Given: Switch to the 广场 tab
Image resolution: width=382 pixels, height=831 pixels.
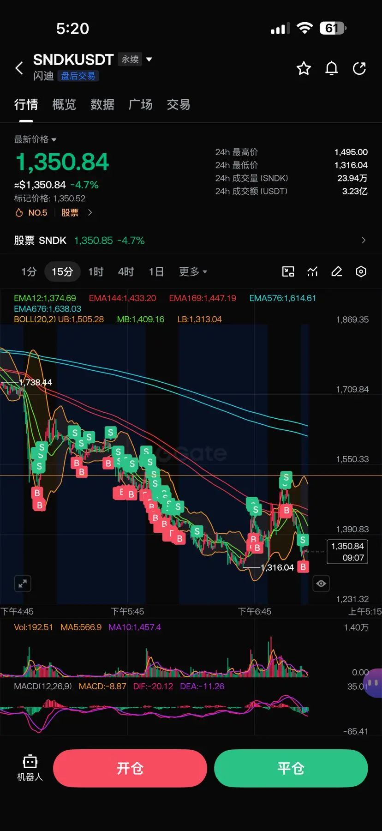Looking at the screenshot, I should 140,105.
